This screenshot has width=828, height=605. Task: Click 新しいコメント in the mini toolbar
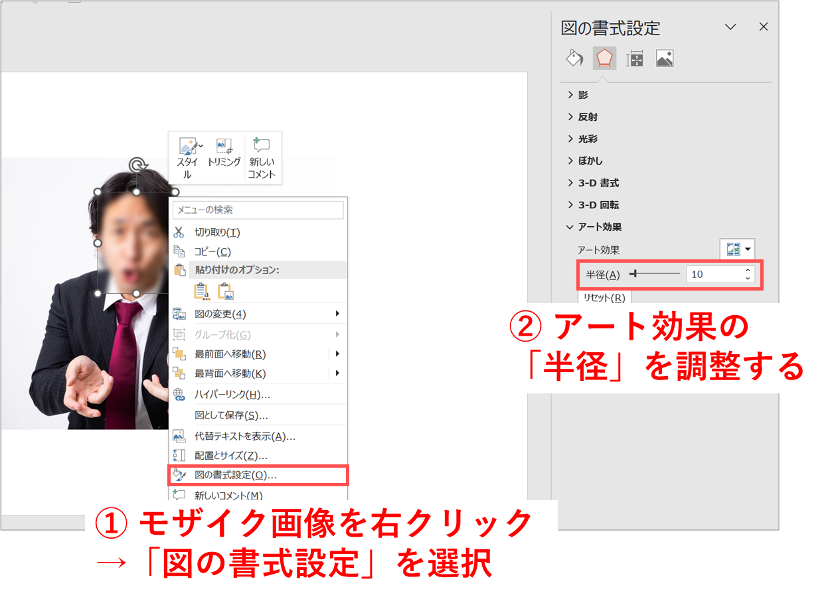point(262,158)
